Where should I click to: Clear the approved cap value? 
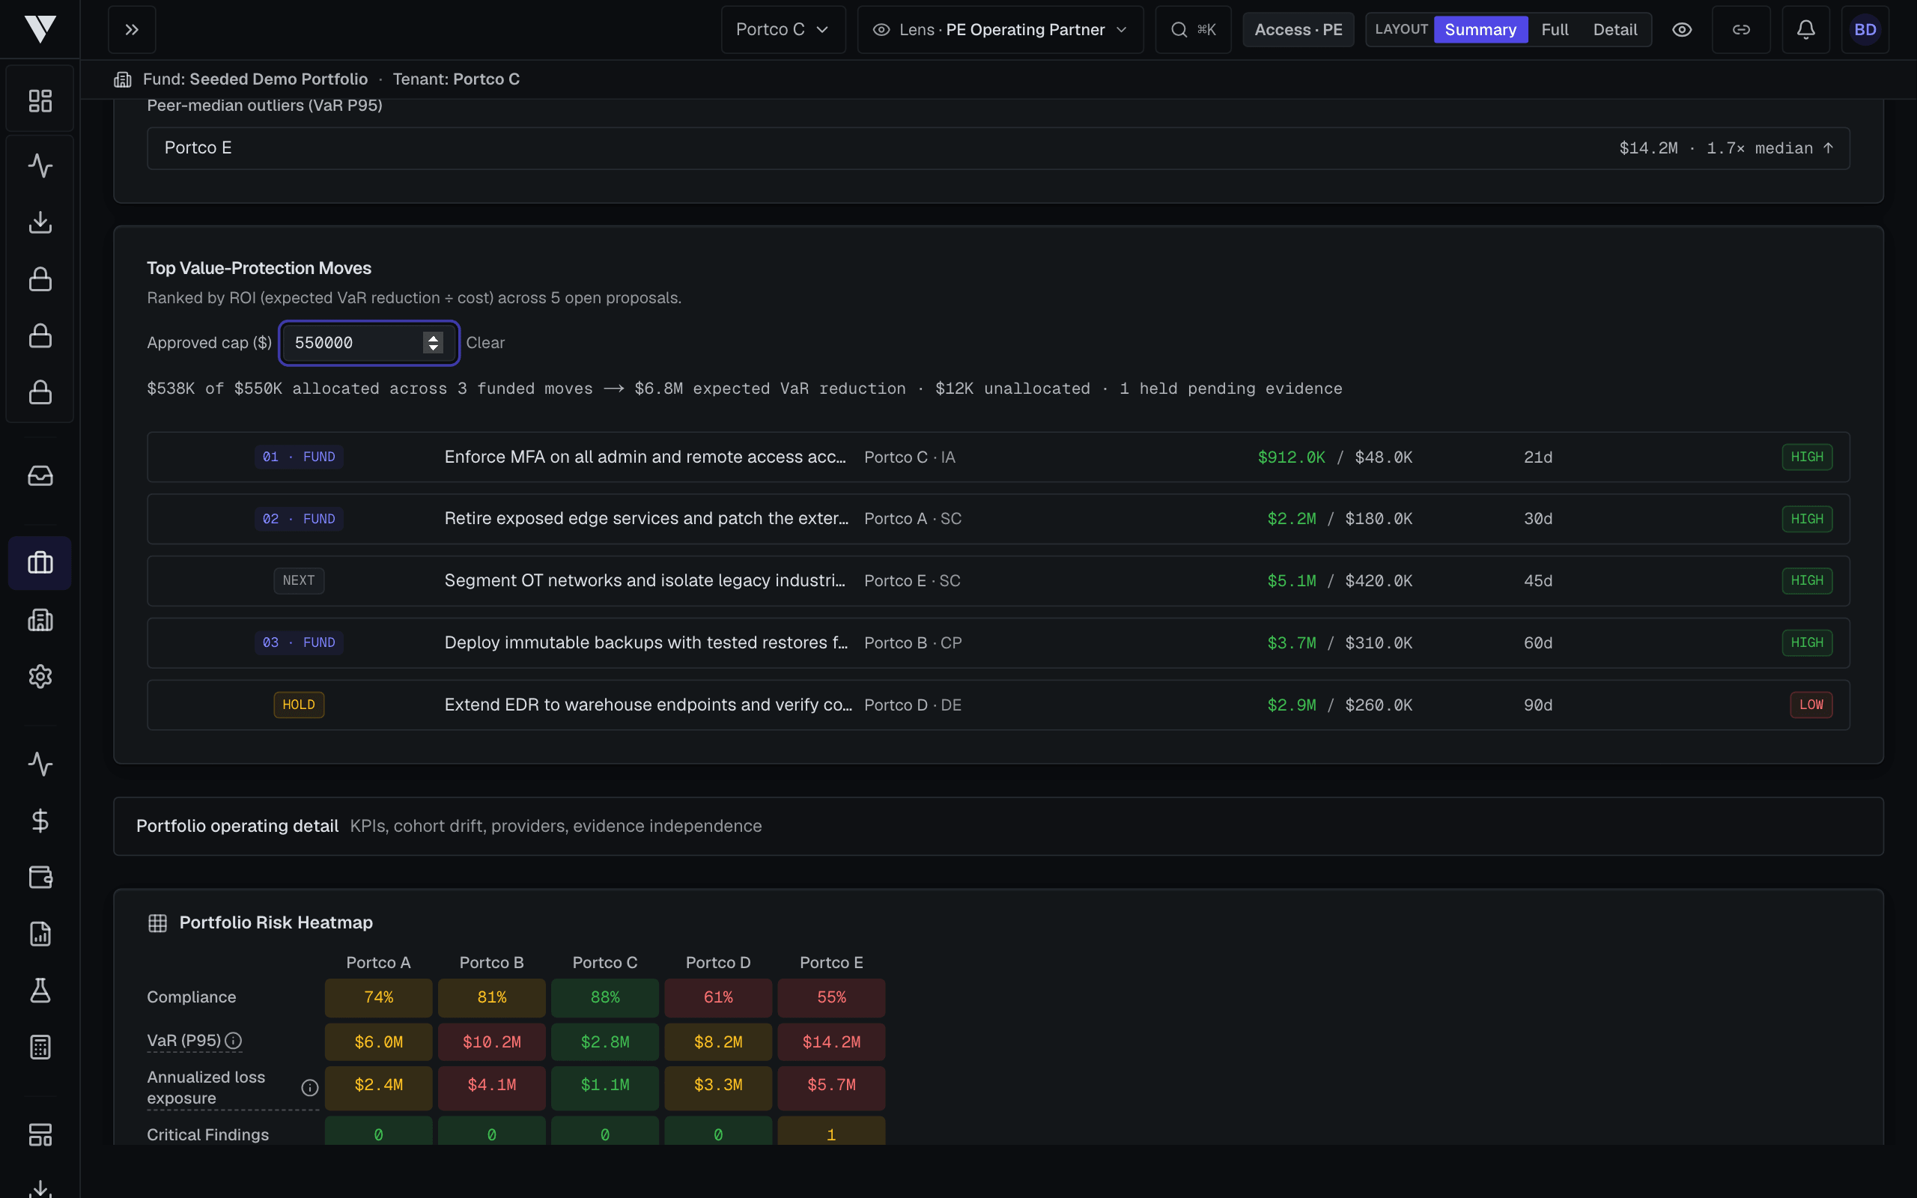pyautogui.click(x=484, y=342)
